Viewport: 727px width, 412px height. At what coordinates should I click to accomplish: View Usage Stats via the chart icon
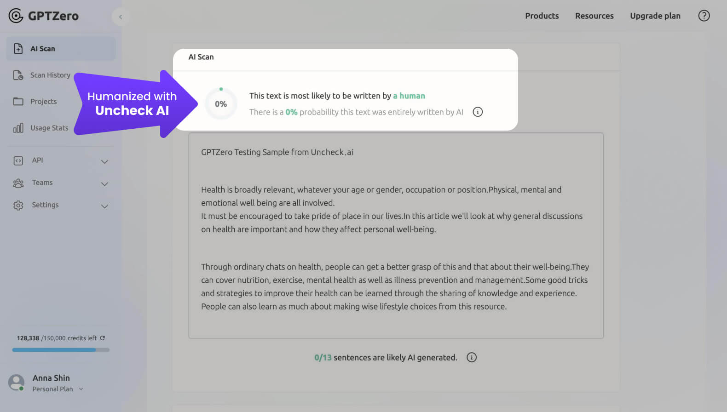click(18, 128)
